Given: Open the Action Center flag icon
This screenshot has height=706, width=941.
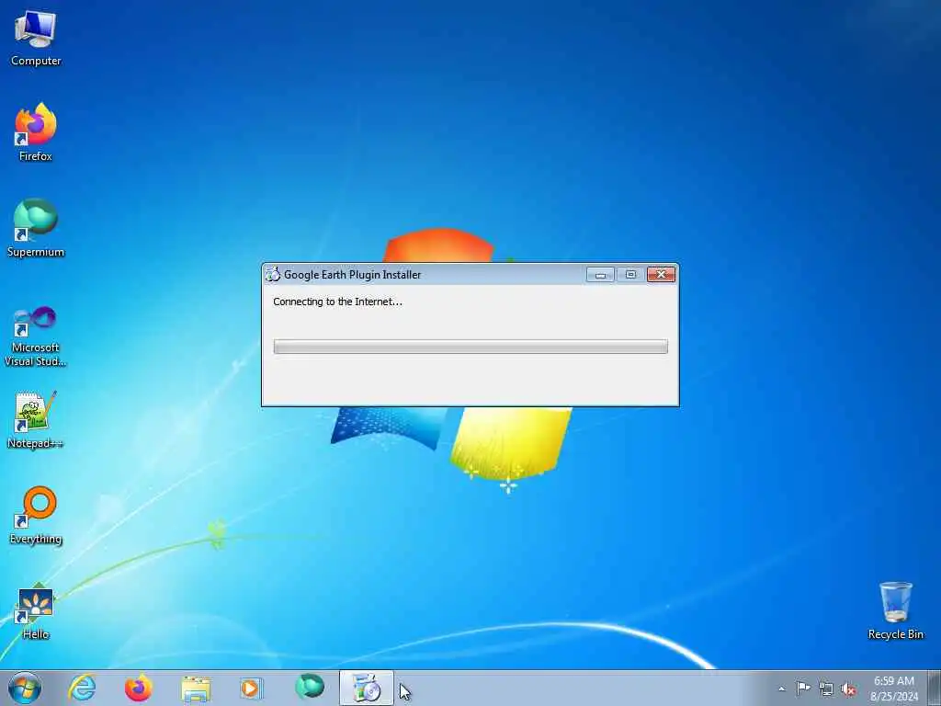Looking at the screenshot, I should click(803, 688).
